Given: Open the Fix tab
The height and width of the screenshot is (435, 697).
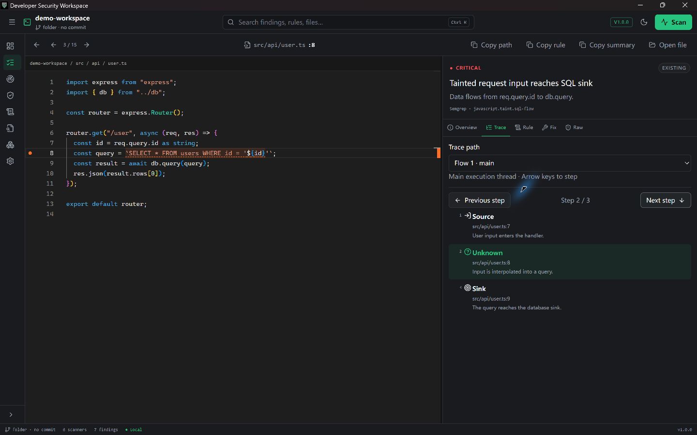Looking at the screenshot, I should click(x=549, y=128).
